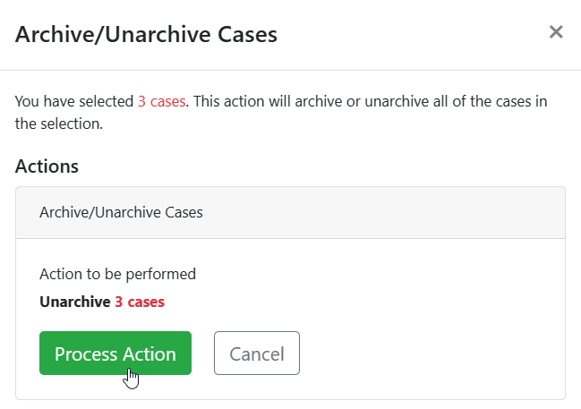Click the bold 'Unarchive' word
The width and height of the screenshot is (581, 409).
pyautogui.click(x=74, y=302)
